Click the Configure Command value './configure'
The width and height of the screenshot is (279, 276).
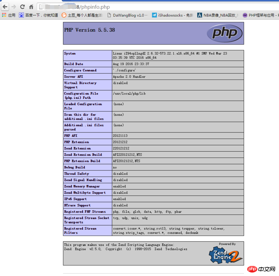click(x=124, y=70)
